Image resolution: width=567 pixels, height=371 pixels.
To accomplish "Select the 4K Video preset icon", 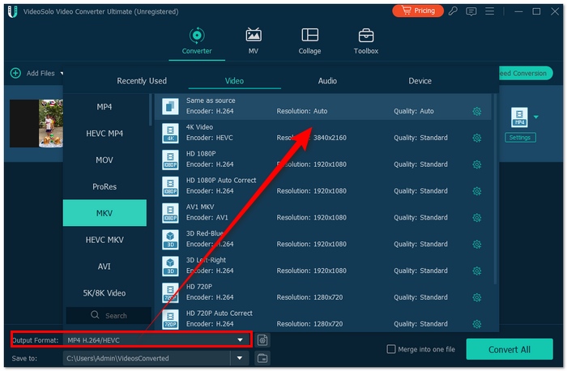I will [x=170, y=133].
